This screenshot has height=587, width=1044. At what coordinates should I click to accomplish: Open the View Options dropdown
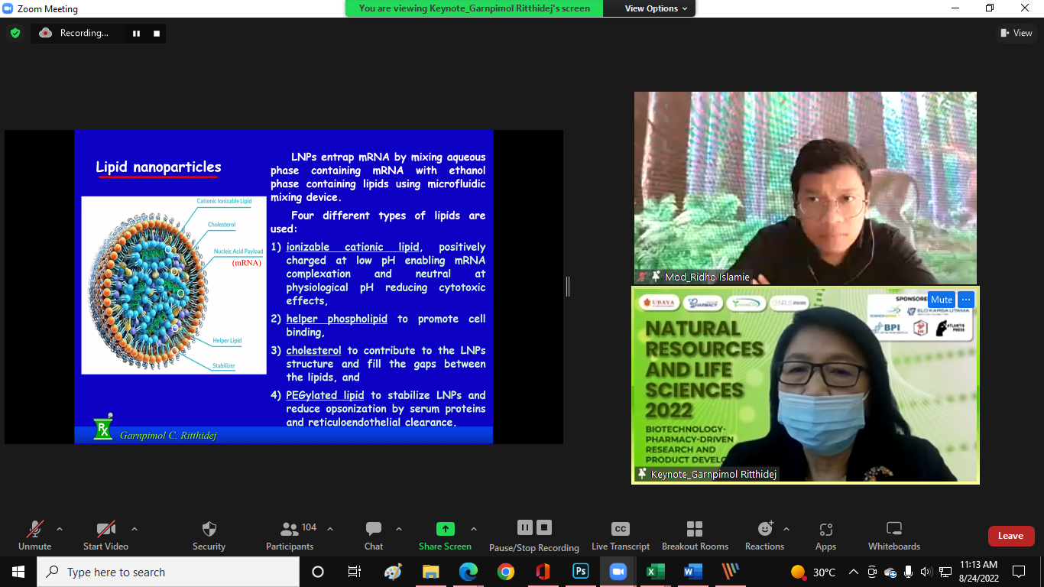656,8
